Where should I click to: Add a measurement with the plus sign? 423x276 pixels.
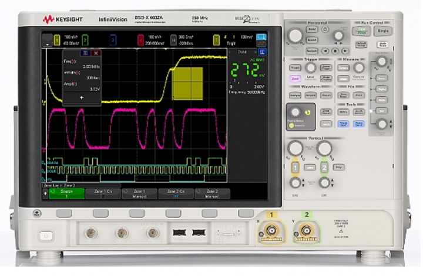click(x=82, y=98)
